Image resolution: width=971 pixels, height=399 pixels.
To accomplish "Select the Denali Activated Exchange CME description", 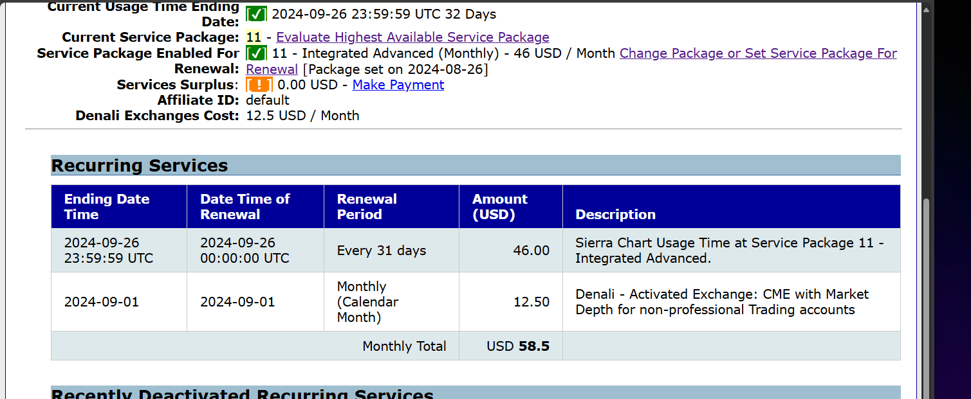I will (x=722, y=302).
